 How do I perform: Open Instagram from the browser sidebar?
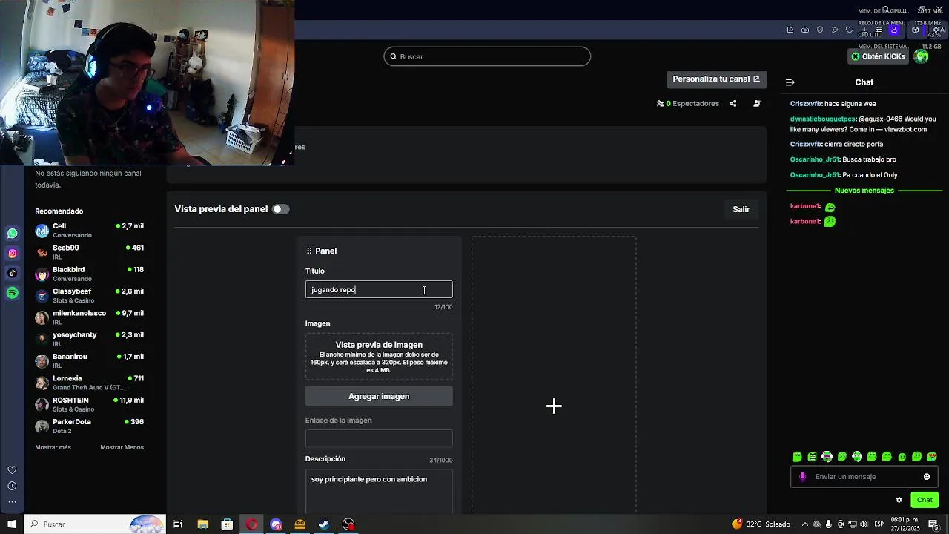(x=13, y=254)
